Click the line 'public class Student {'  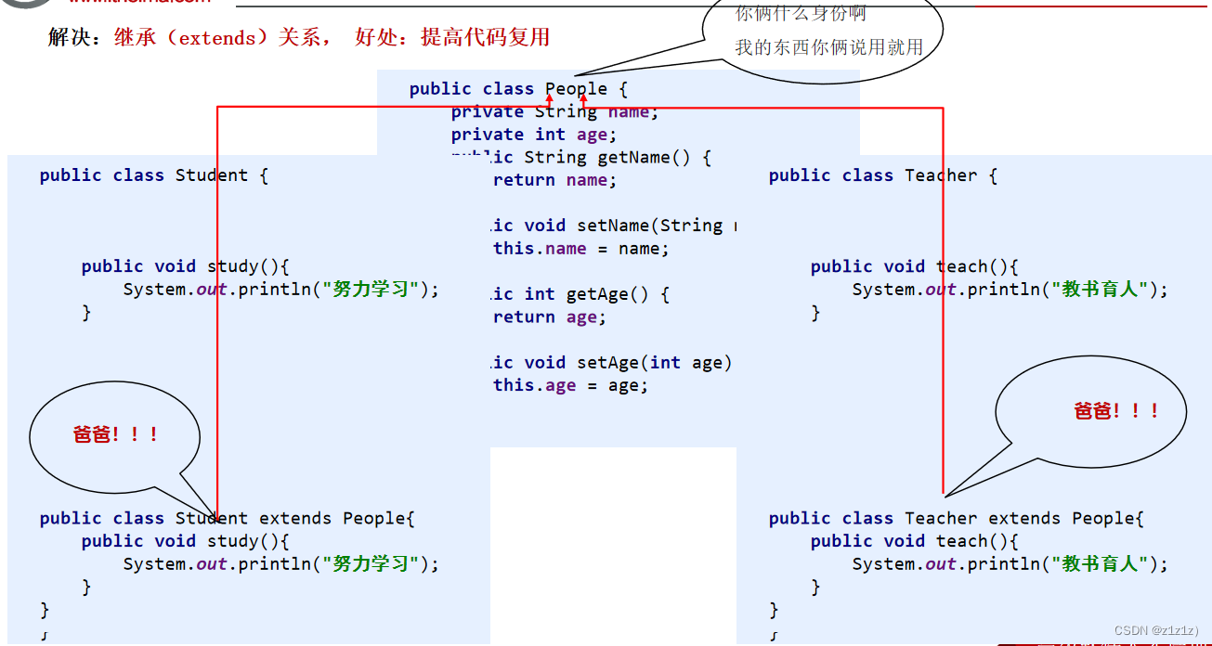154,175
